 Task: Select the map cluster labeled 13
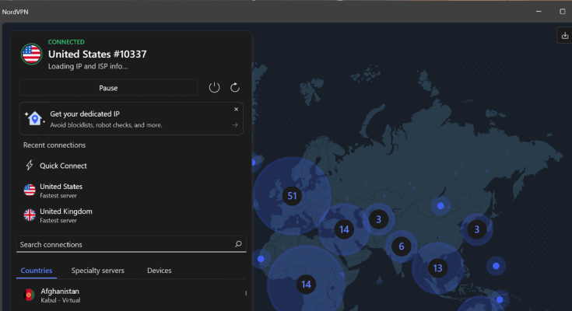click(x=437, y=268)
